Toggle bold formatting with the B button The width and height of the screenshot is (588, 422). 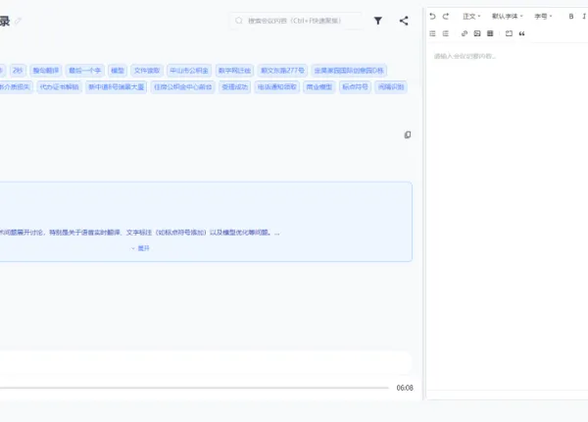click(x=571, y=16)
